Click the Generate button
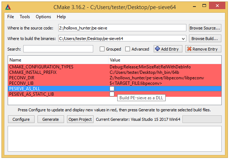Image resolution: width=229 pixels, height=159 pixels. pyautogui.click(x=51, y=119)
